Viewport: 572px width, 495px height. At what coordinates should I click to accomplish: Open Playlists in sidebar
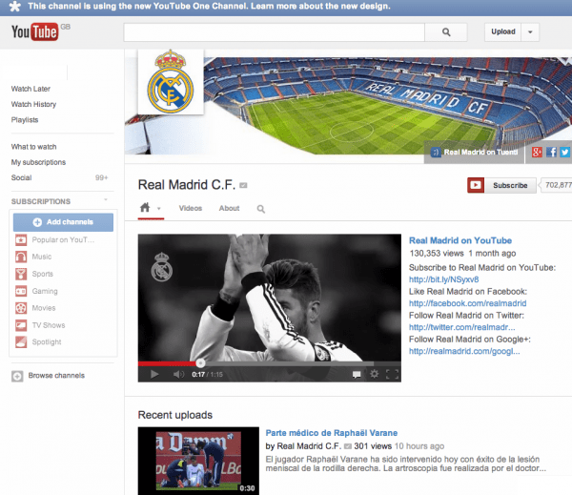click(25, 120)
